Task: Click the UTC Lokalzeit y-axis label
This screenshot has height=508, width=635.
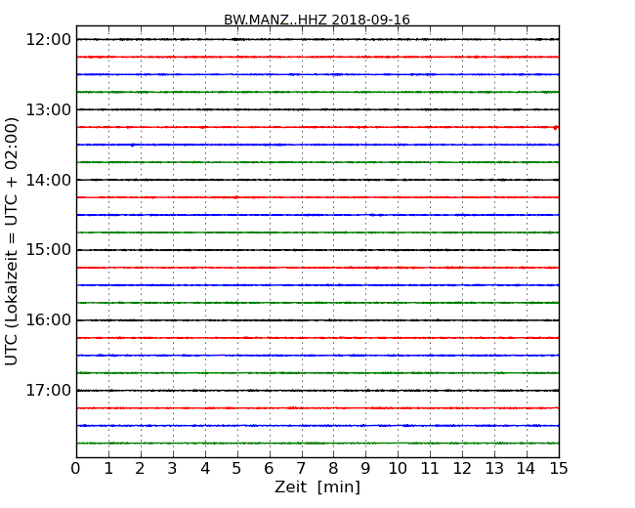Action: 12,241
